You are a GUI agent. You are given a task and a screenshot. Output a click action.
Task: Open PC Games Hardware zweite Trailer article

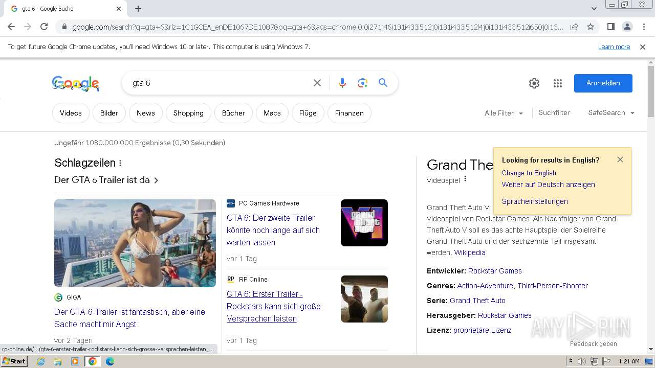[273, 230]
